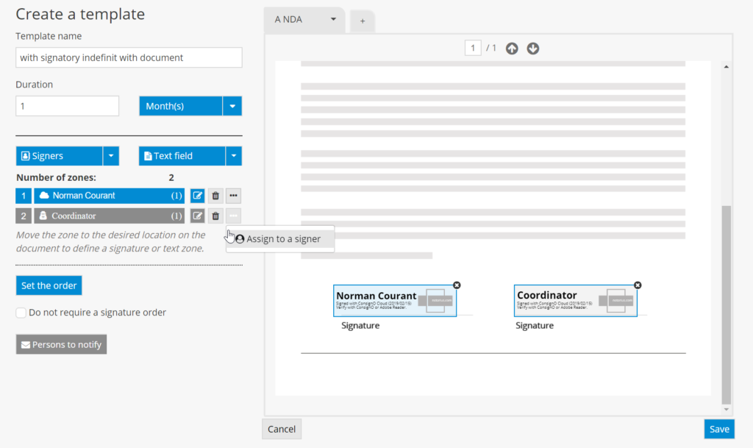Click the Set the order button
753x448 pixels.
tap(49, 285)
